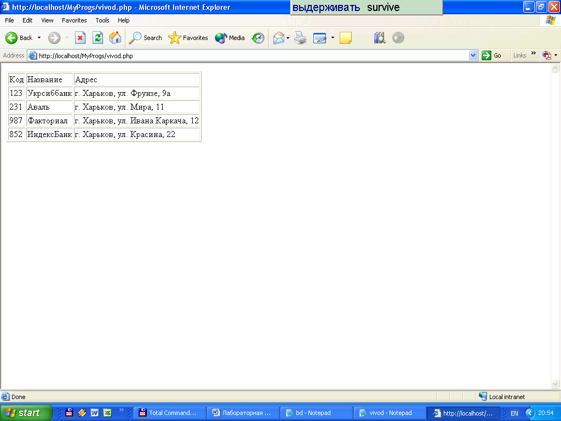Expand hidden tray icons arrow
The image size is (561, 421).
[530, 413]
